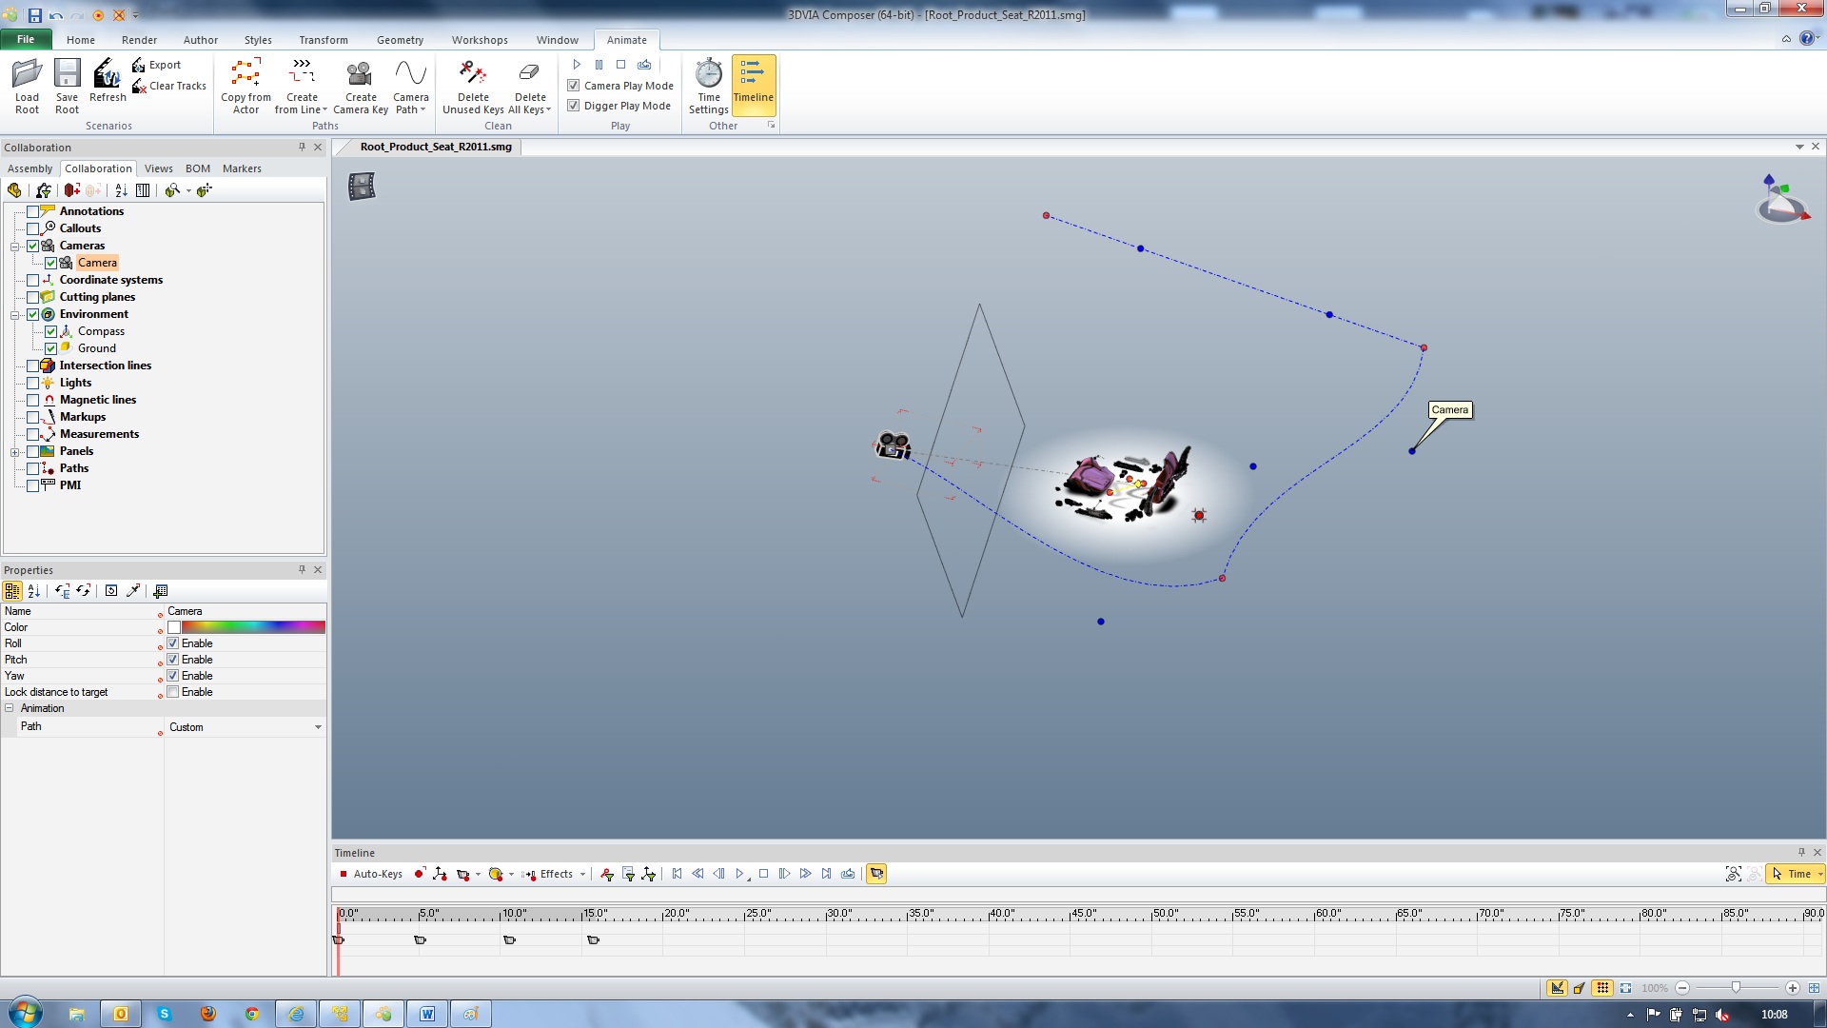1827x1028 pixels.
Task: Rewind timeline to start
Action: coord(677,874)
